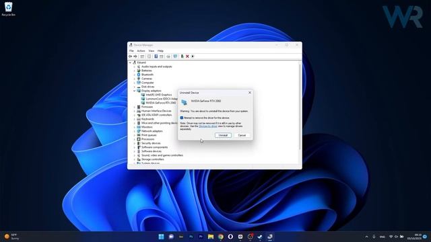Click the Device Manager vertical scrollbar

click(300, 107)
